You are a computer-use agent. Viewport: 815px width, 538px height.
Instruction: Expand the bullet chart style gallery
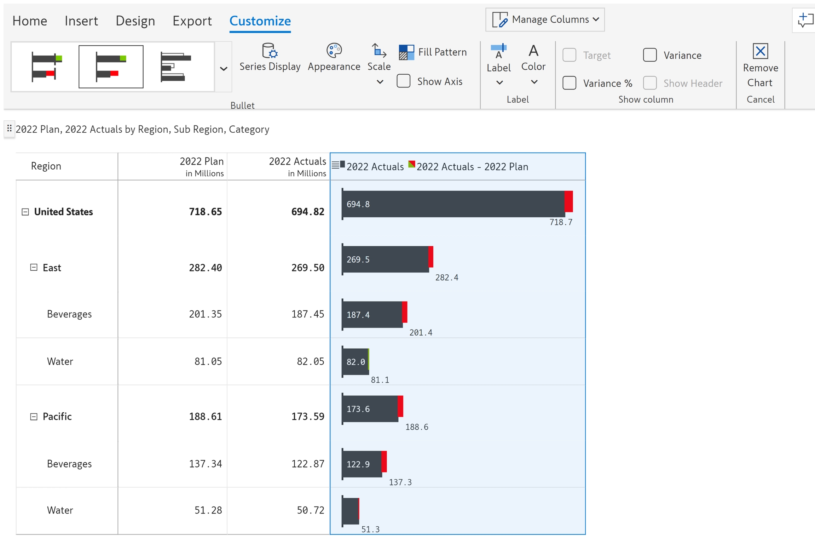[224, 69]
